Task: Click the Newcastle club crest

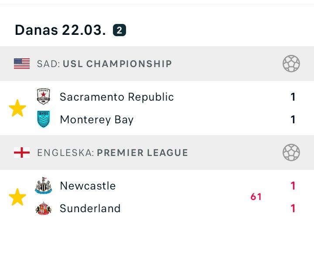Action: pyautogui.click(x=44, y=186)
